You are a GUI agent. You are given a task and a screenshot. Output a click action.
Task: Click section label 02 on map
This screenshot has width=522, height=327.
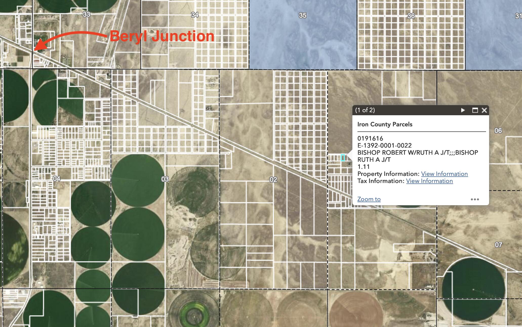click(x=273, y=180)
